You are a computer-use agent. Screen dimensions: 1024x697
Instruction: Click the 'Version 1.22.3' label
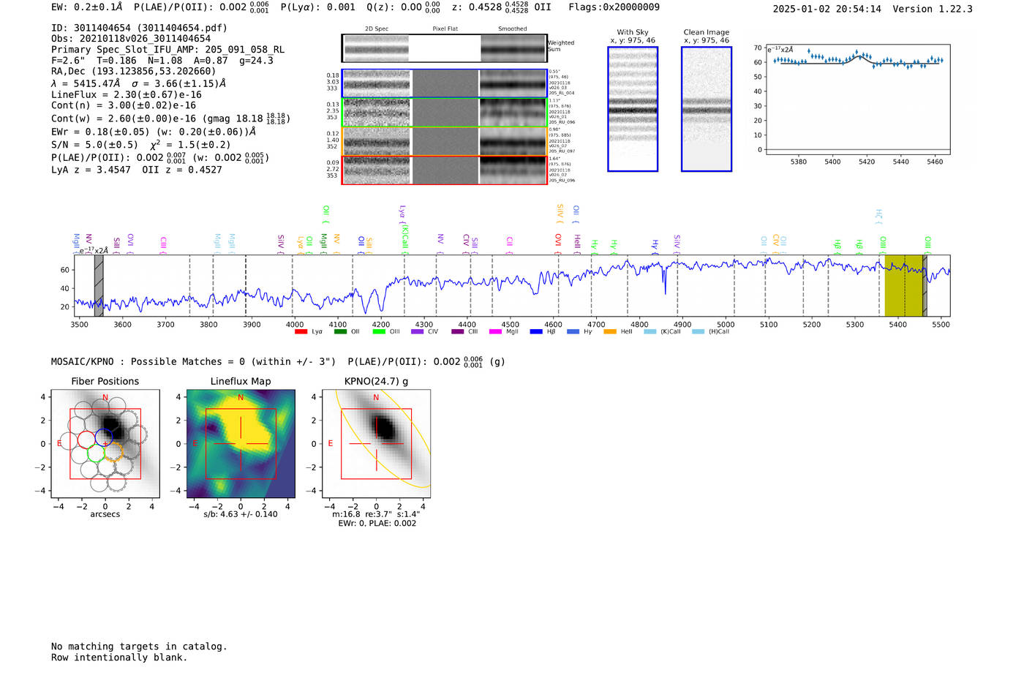pos(933,9)
